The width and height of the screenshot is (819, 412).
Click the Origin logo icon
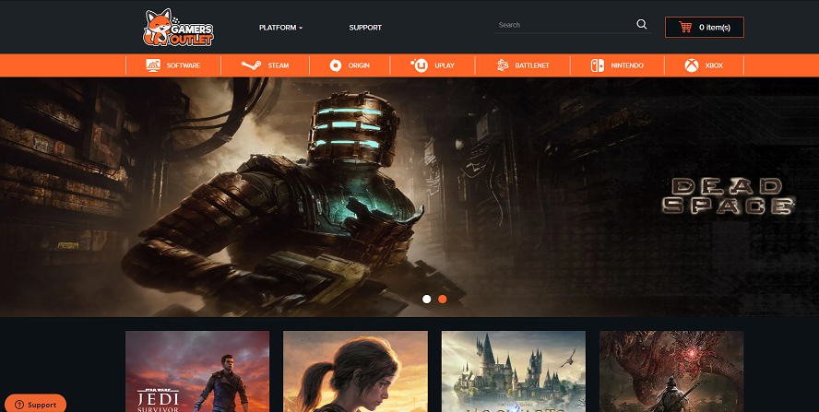pyautogui.click(x=336, y=65)
